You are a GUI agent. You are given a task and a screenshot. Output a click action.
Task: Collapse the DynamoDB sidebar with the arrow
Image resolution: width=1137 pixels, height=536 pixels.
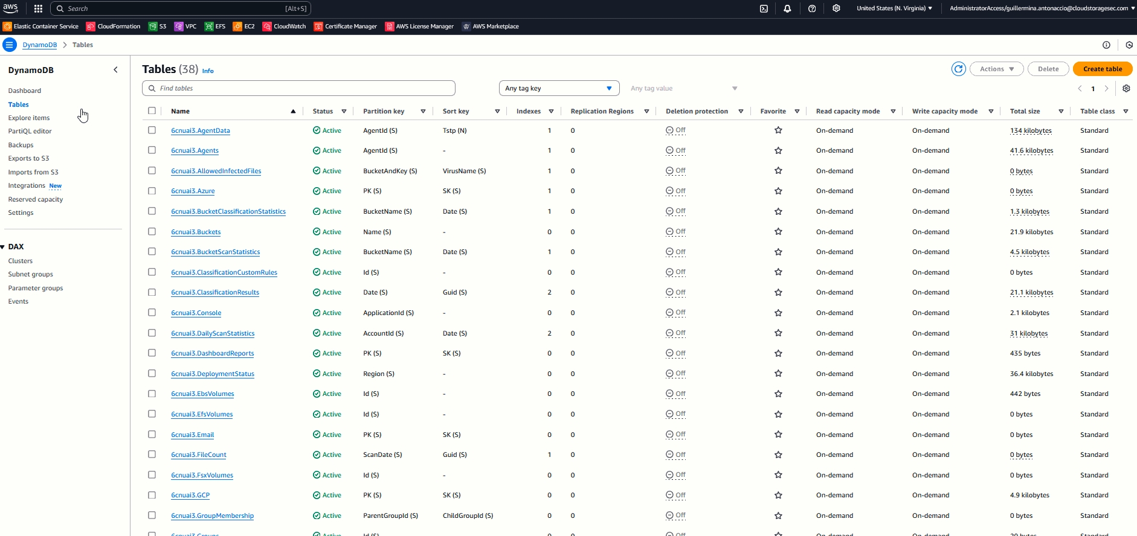pos(116,70)
